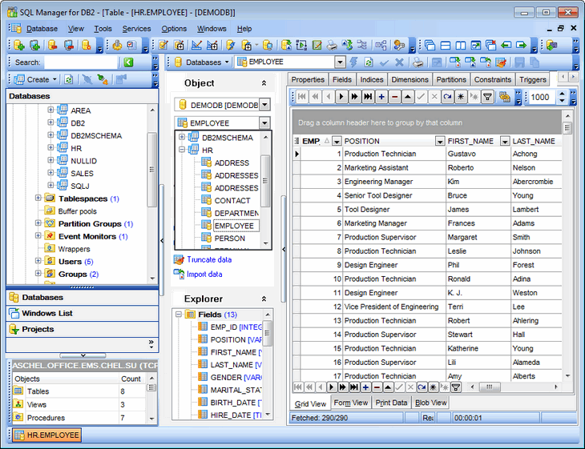Click the previous window green arrow icon
This screenshot has width=585, height=449.
click(506, 45)
